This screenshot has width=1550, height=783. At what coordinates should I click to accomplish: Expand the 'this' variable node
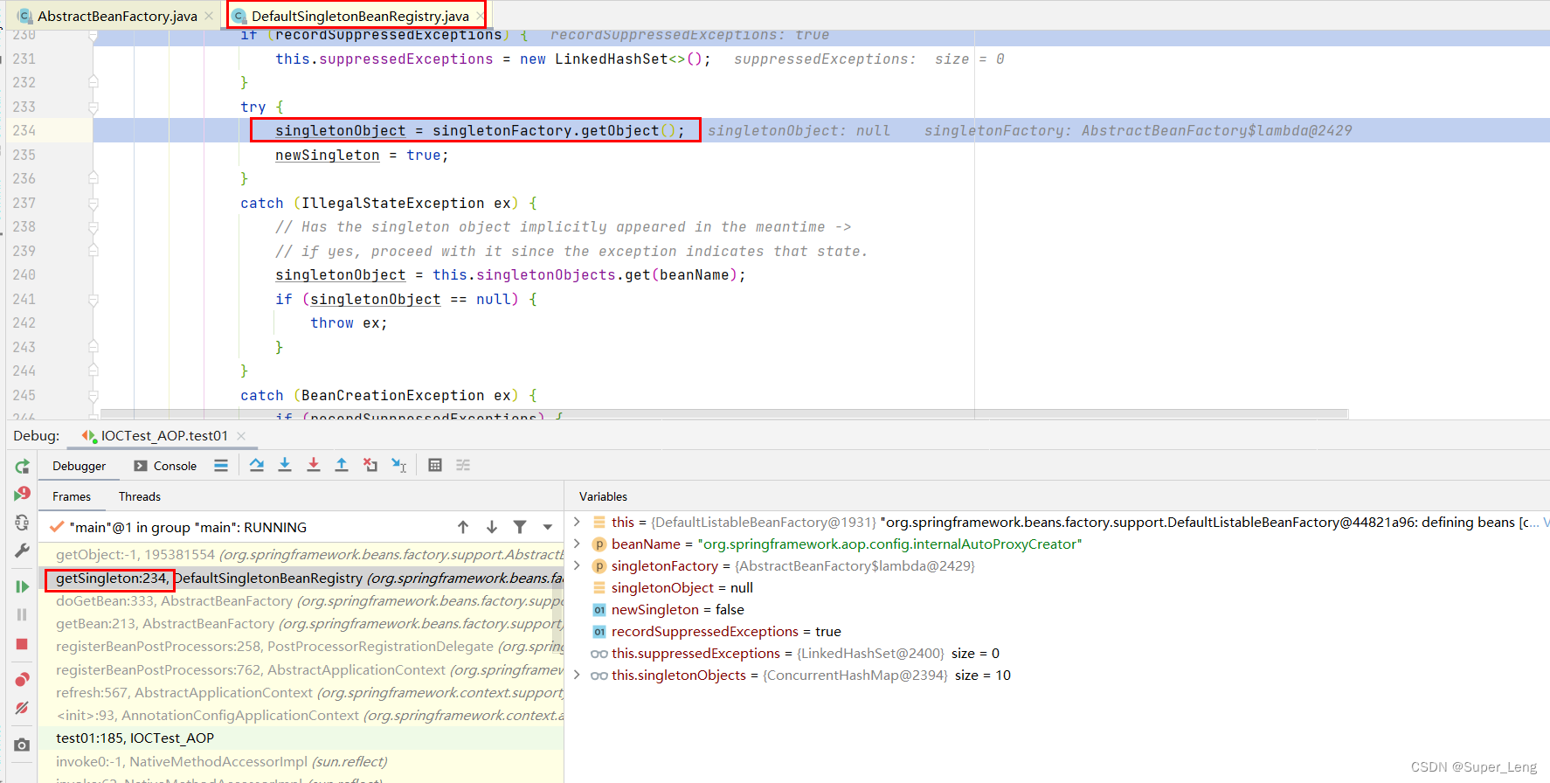point(577,522)
